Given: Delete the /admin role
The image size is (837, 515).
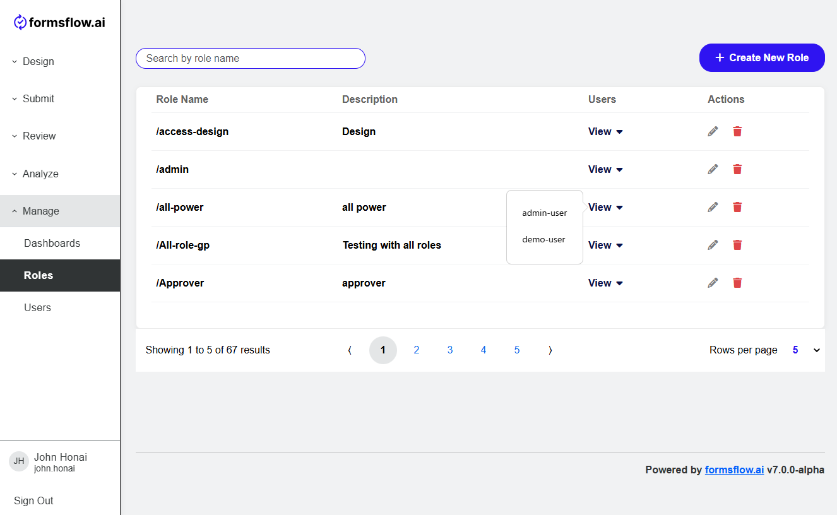Looking at the screenshot, I should point(737,169).
